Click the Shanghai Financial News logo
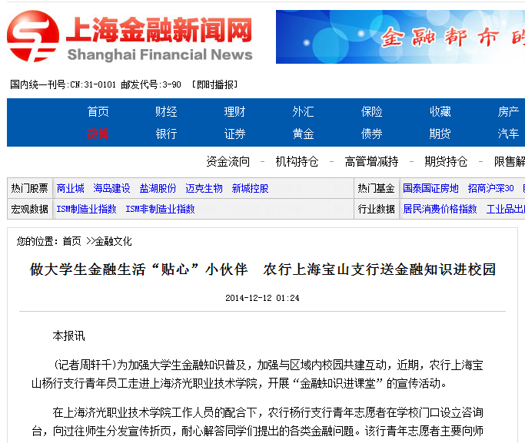525x443 pixels. (x=130, y=37)
